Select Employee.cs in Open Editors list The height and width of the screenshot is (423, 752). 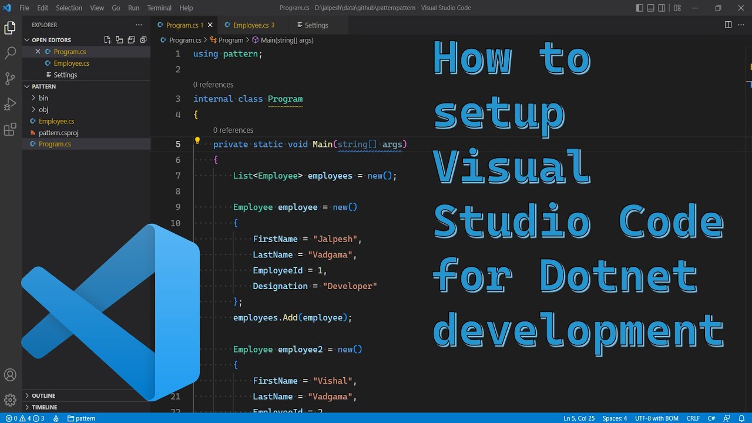[x=86, y=63]
